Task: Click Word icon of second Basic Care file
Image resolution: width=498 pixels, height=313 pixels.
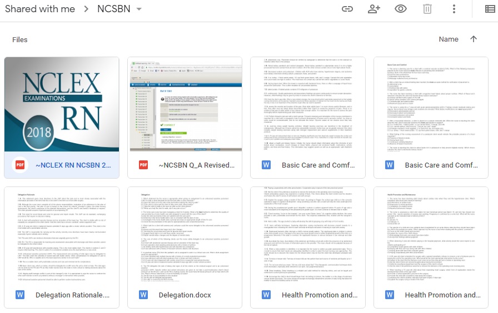Action: coord(390,165)
